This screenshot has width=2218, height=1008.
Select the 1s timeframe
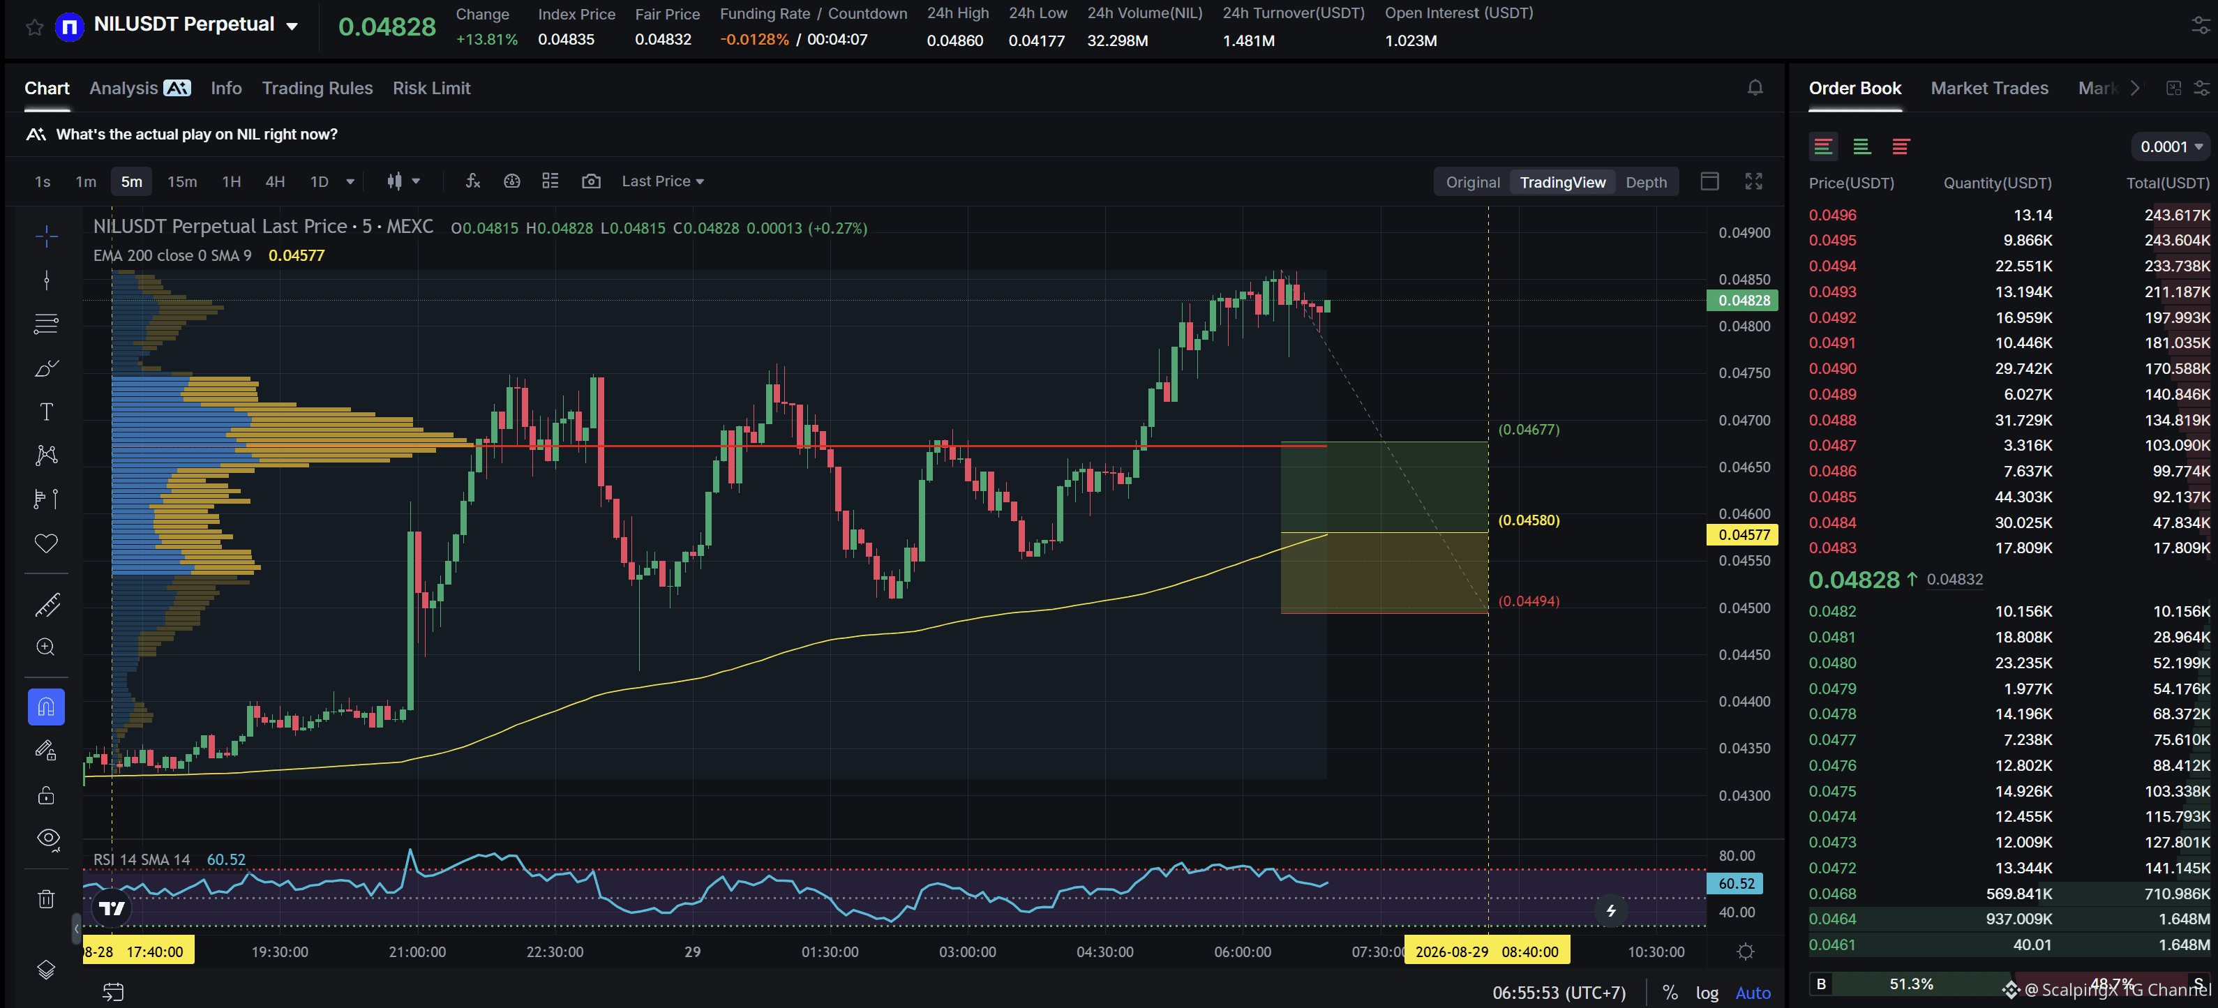(x=42, y=181)
